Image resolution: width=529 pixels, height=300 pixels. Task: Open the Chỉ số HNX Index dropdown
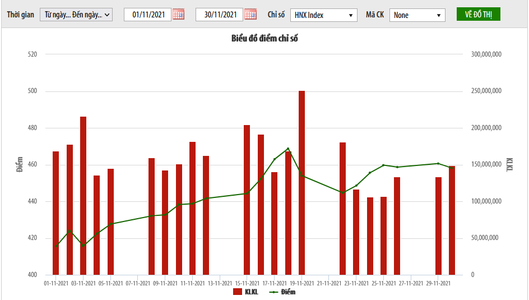(x=323, y=15)
